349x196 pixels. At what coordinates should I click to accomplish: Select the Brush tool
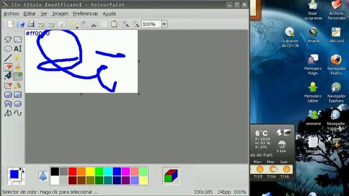pyautogui.click(x=18, y=67)
